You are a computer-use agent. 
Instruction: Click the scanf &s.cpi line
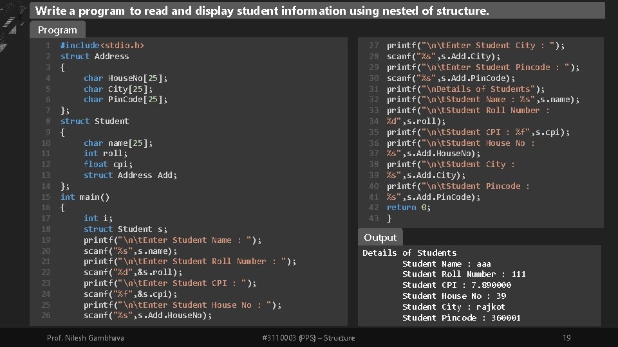point(131,294)
